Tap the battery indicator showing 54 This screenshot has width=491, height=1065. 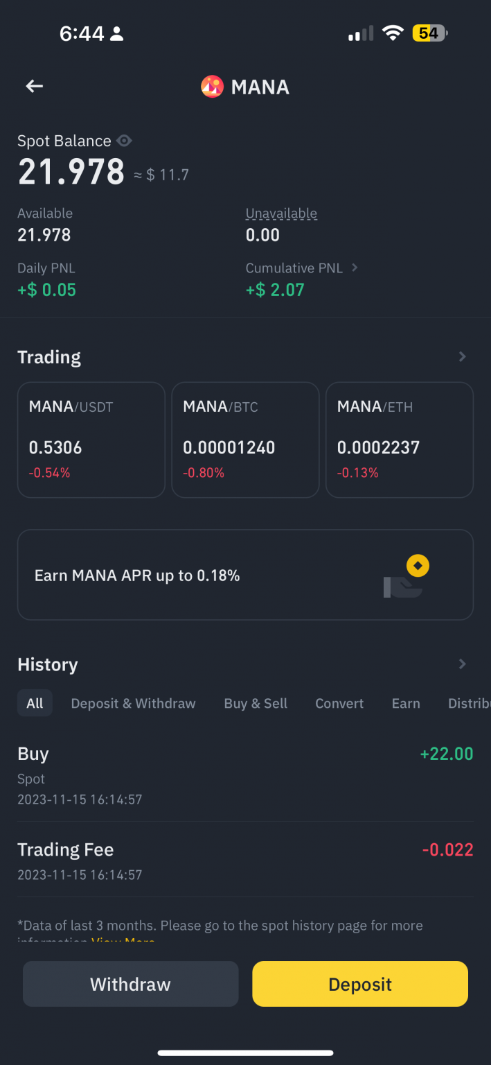coord(429,33)
